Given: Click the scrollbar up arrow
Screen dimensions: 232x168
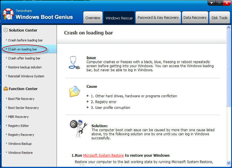Looking at the screenshot, I should click(x=229, y=28).
